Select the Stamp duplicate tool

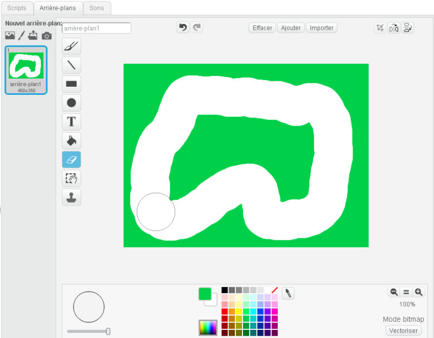pyautogui.click(x=71, y=197)
